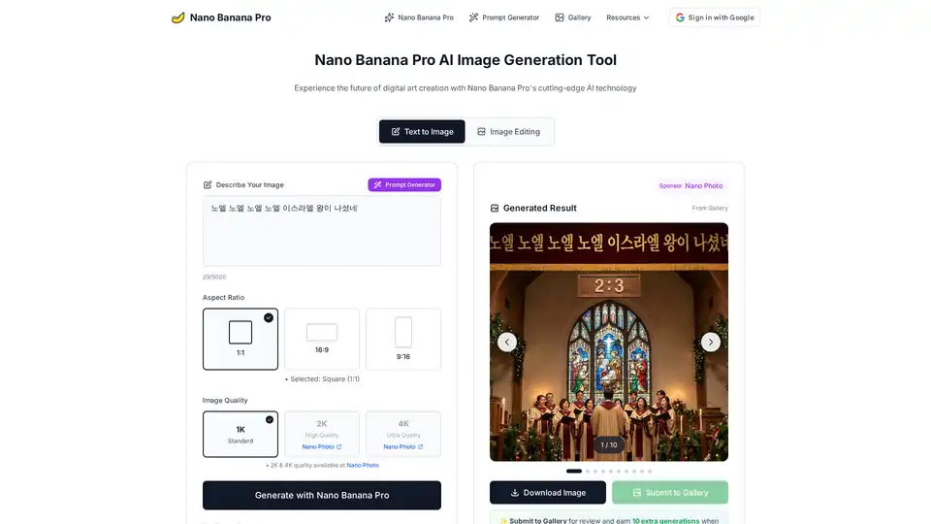Click the download arrow icon
931x524 pixels.
(x=515, y=493)
